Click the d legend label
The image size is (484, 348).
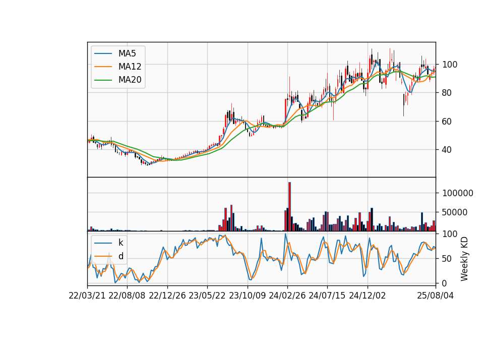tap(120, 256)
